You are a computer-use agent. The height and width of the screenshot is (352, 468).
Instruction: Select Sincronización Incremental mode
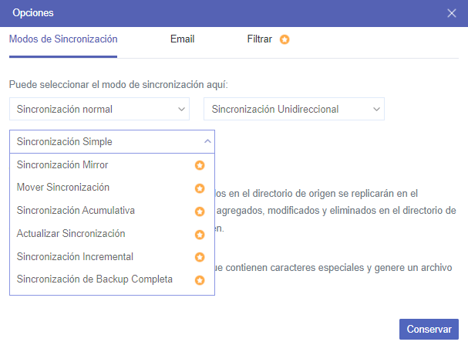click(x=75, y=257)
